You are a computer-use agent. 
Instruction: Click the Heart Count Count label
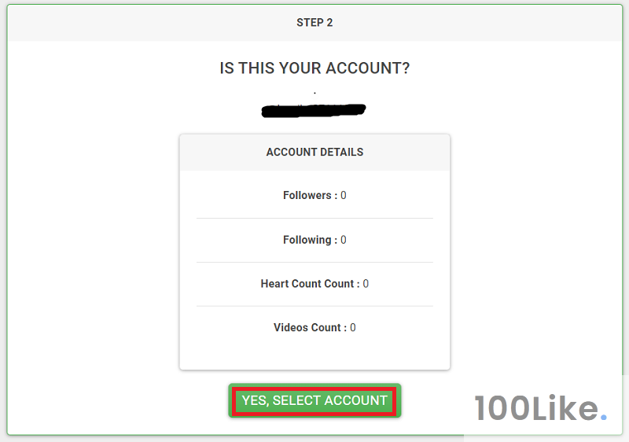[310, 284]
